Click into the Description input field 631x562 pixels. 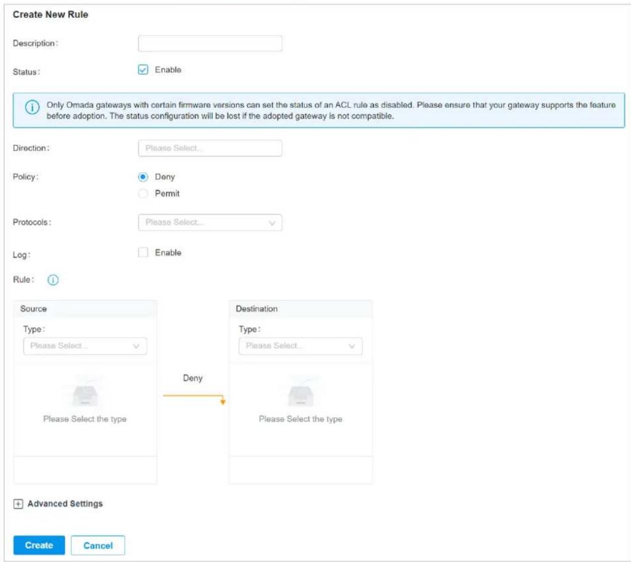pos(210,43)
